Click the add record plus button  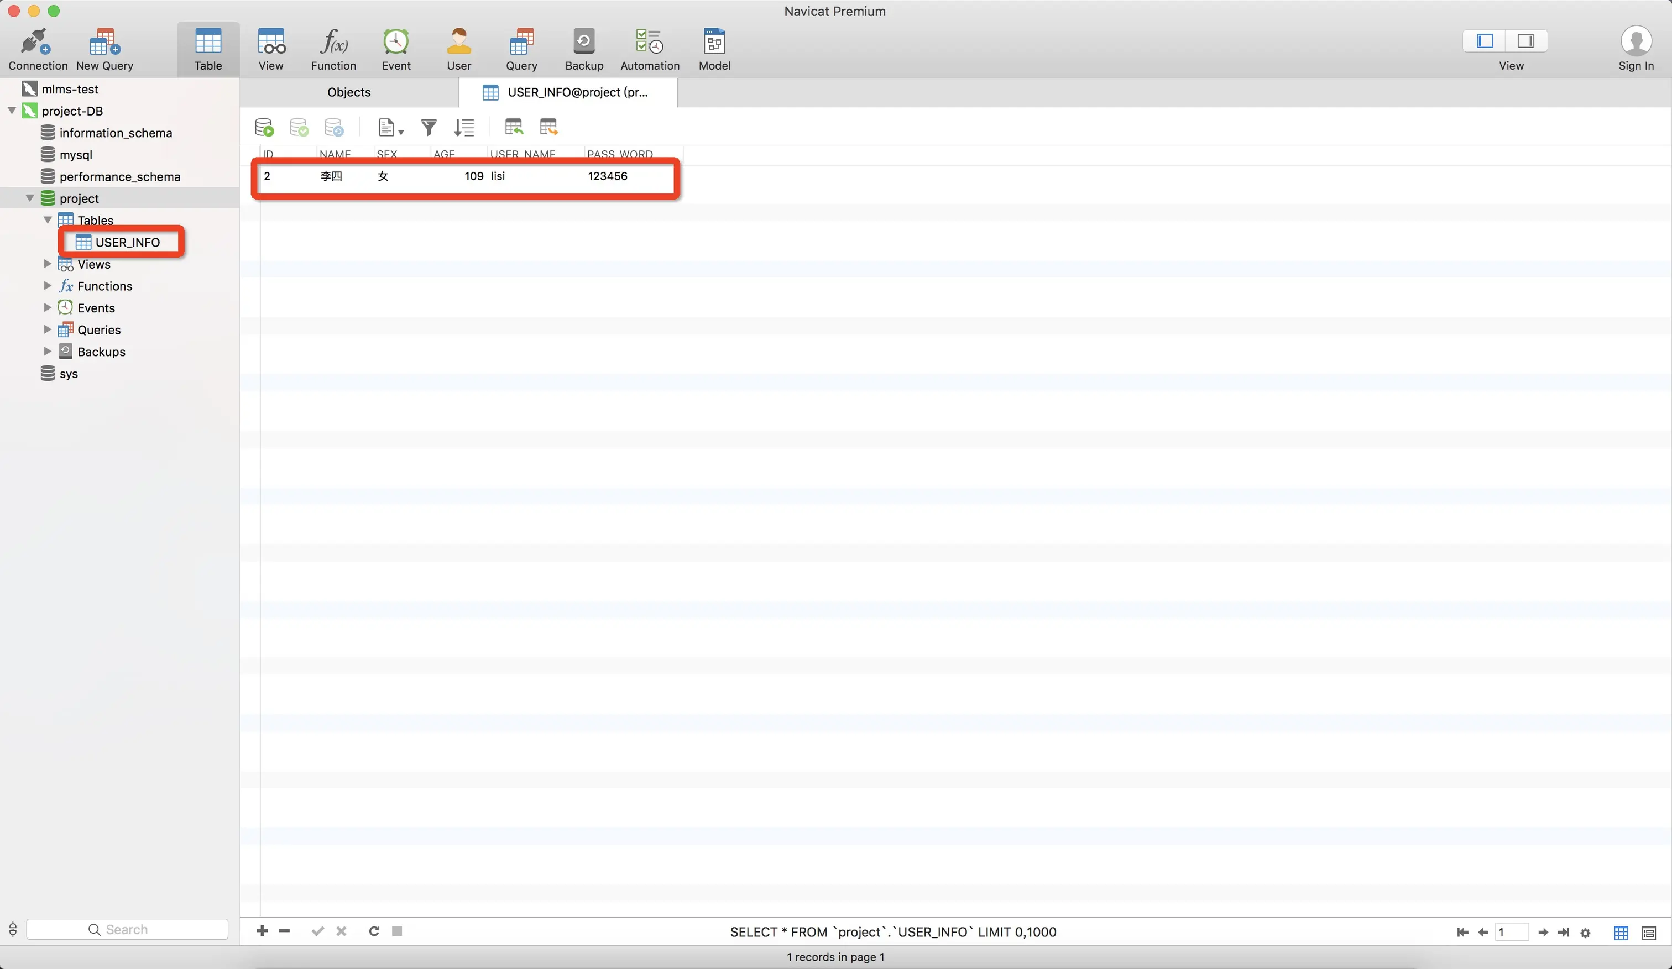(x=262, y=931)
